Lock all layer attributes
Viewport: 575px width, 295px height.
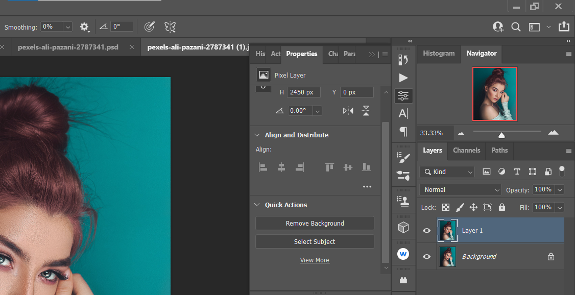[x=502, y=207]
